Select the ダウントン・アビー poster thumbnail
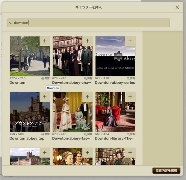The height and width of the screenshot is (180, 186). 30,112
